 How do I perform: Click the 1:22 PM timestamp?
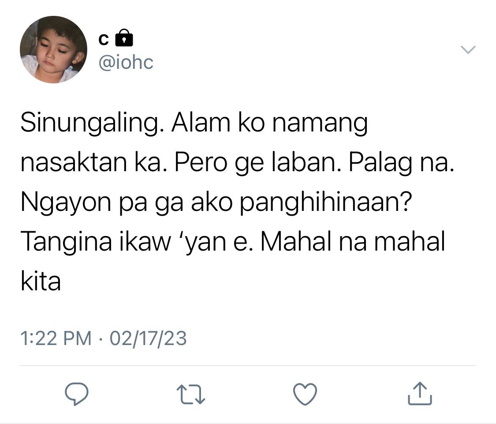click(x=56, y=338)
